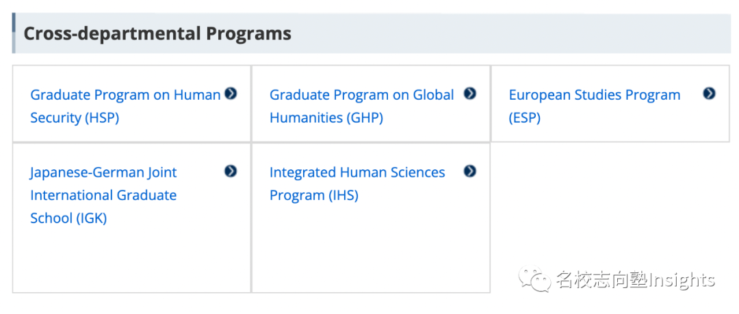Click the 名校志向塾Insights watermark text
Viewport: 739px width, 314px height.
point(635,280)
